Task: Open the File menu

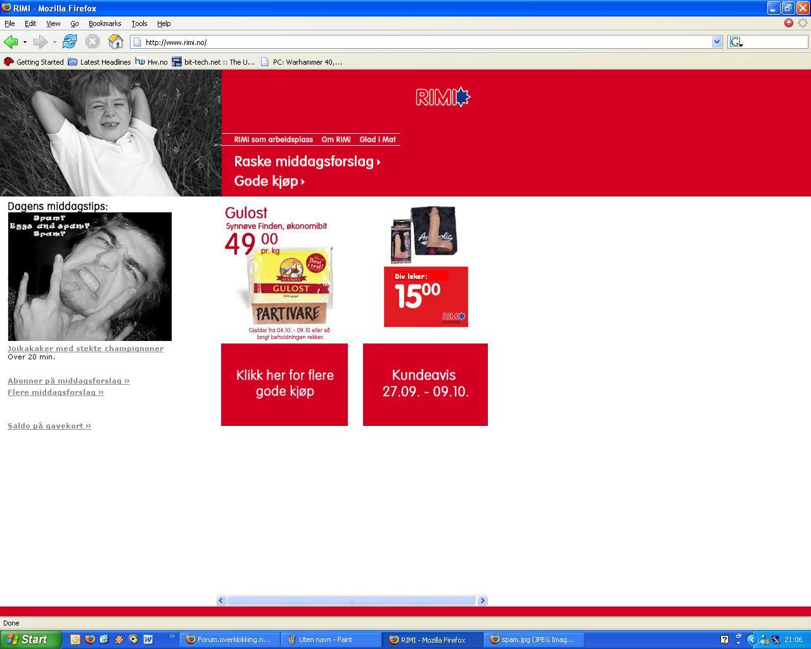Action: (10, 23)
